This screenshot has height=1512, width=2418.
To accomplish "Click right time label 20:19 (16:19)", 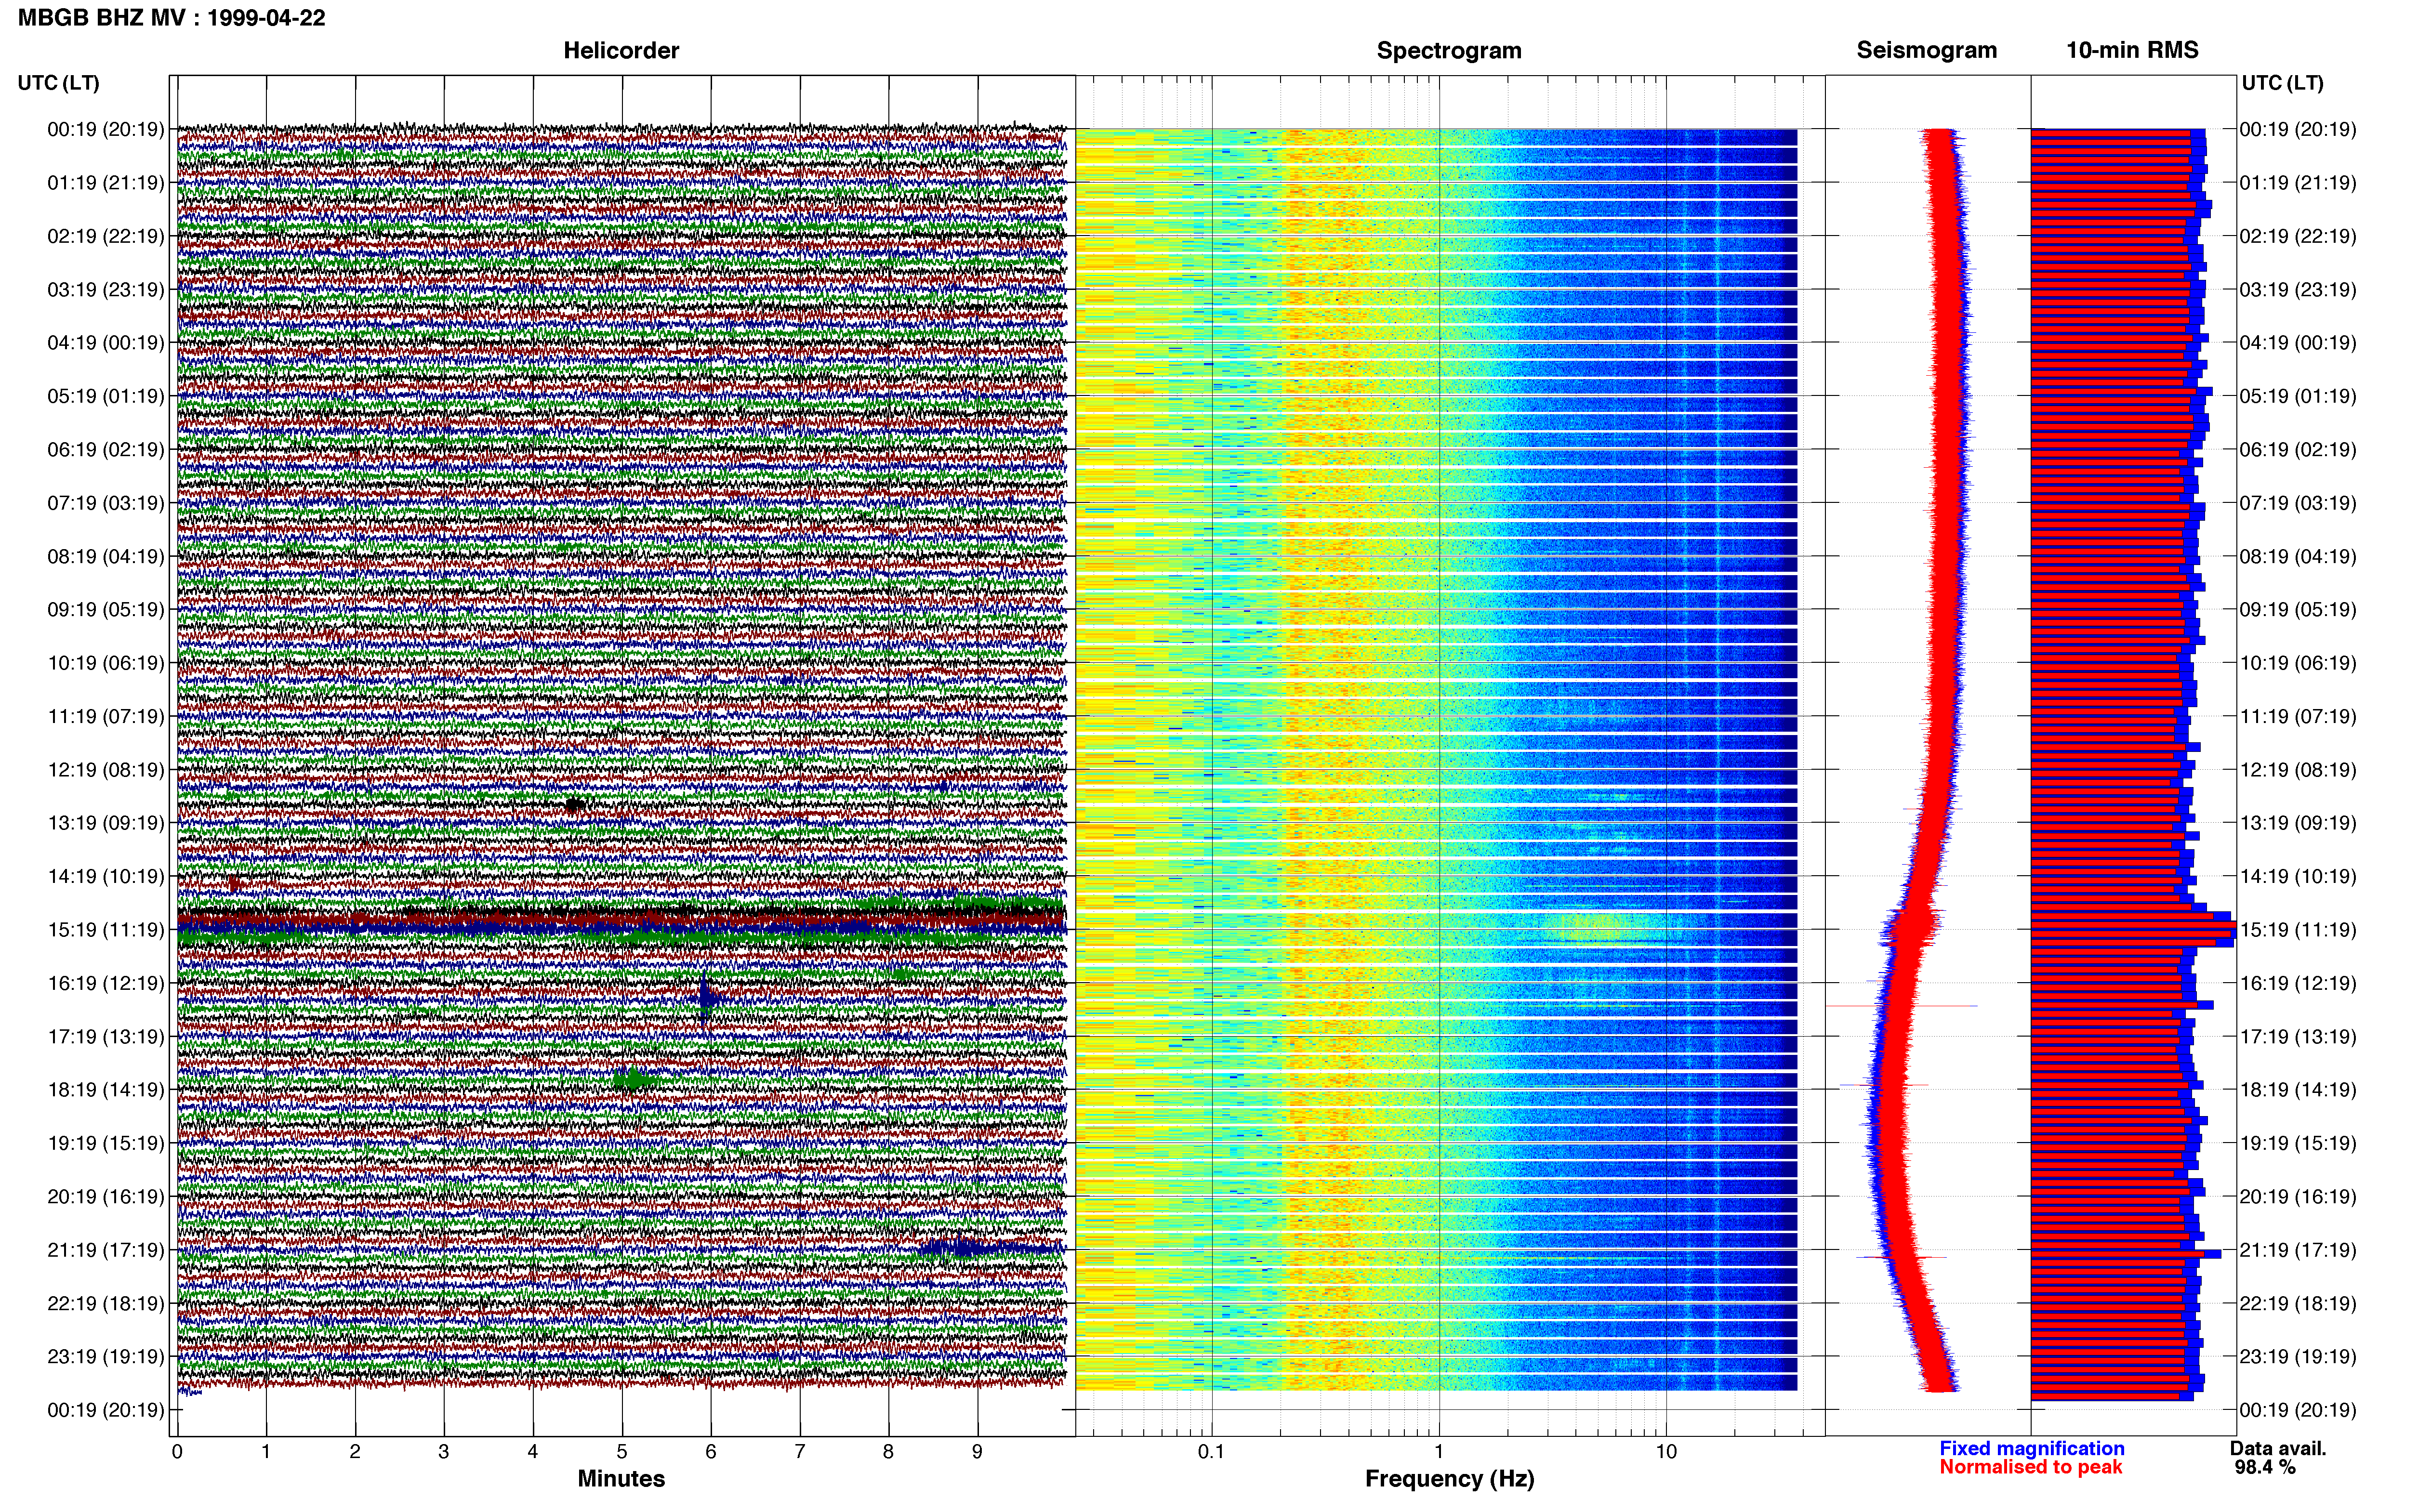I will tap(2298, 1197).
